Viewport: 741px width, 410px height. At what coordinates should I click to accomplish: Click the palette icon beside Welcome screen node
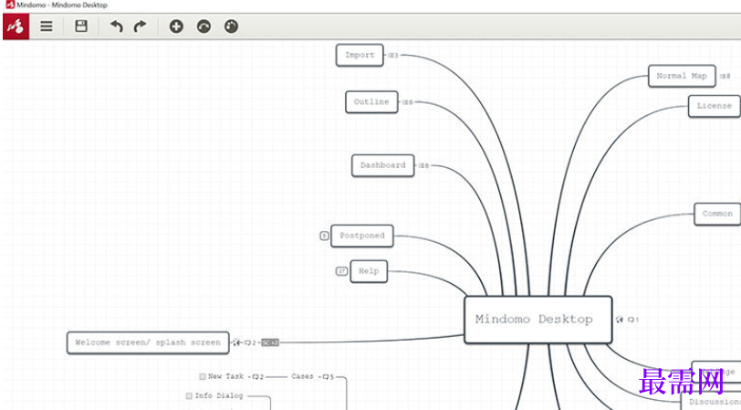click(236, 342)
